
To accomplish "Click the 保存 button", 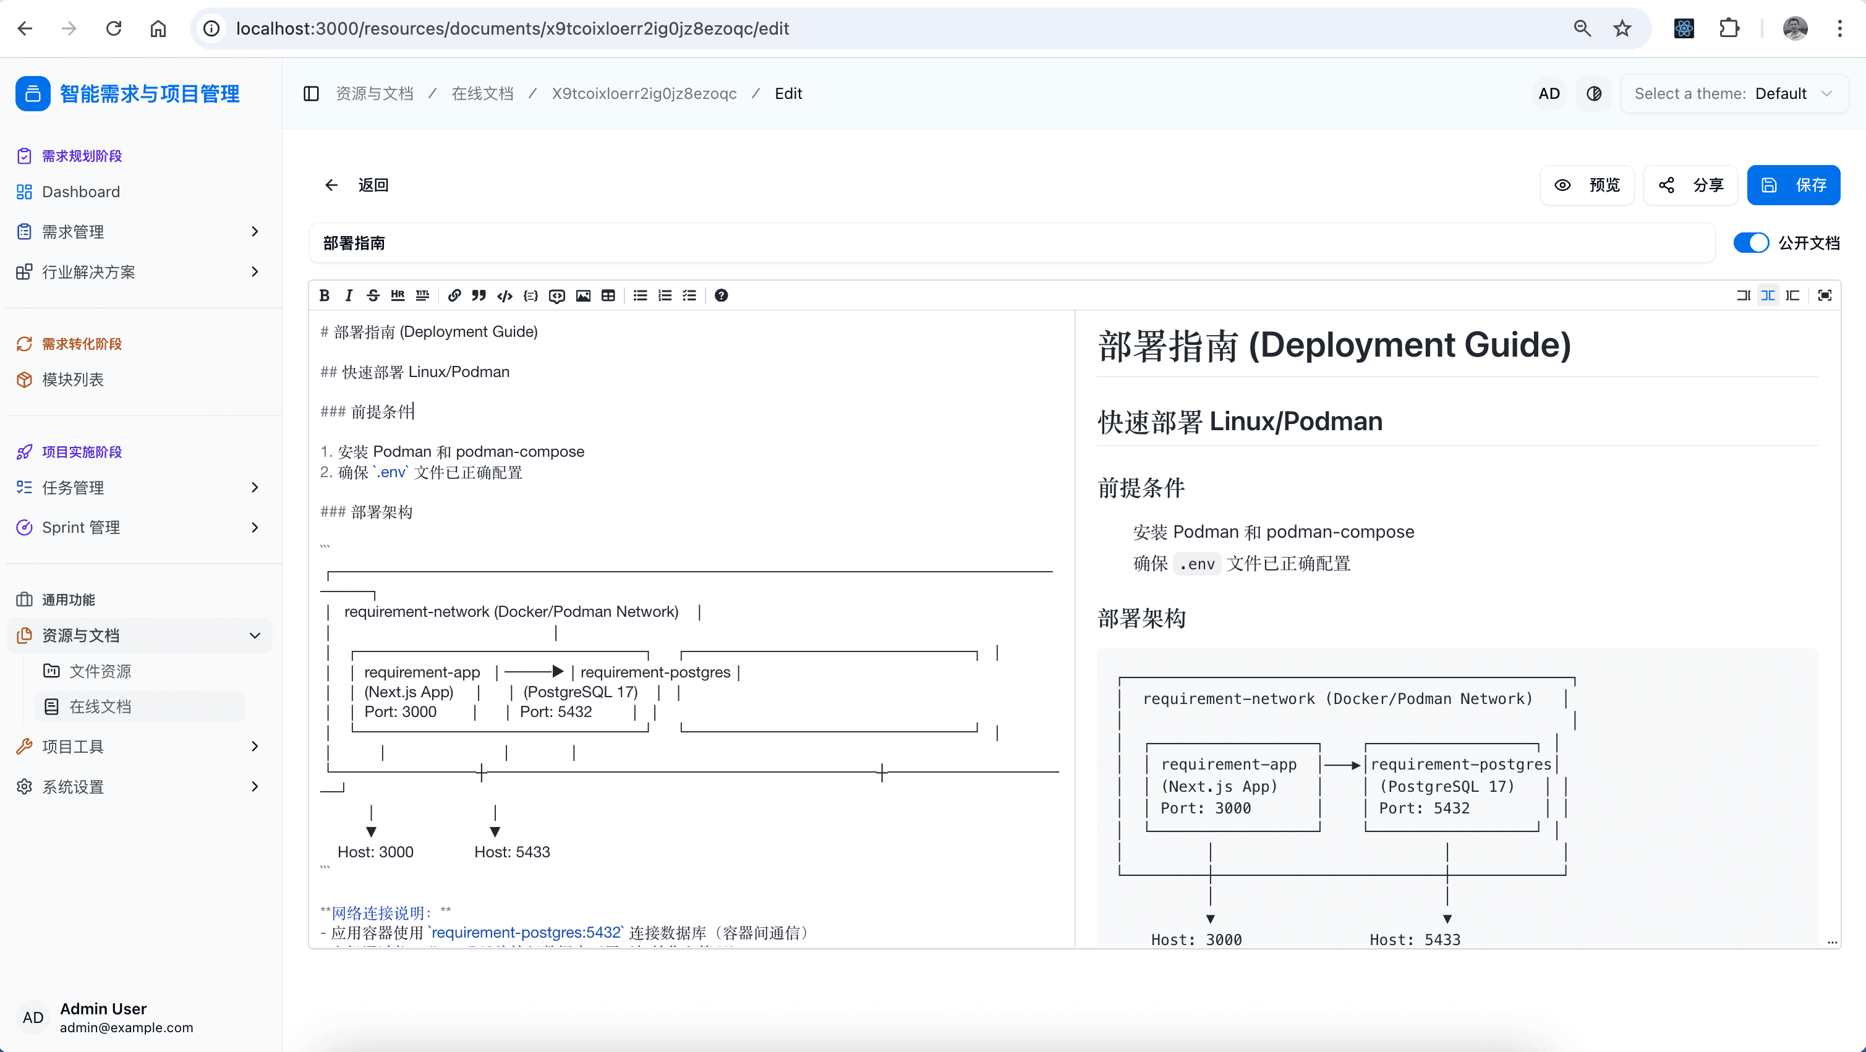I will 1793,185.
